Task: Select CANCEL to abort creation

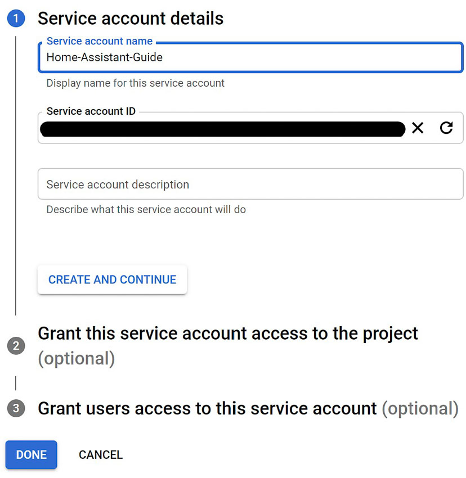Action: tap(100, 454)
